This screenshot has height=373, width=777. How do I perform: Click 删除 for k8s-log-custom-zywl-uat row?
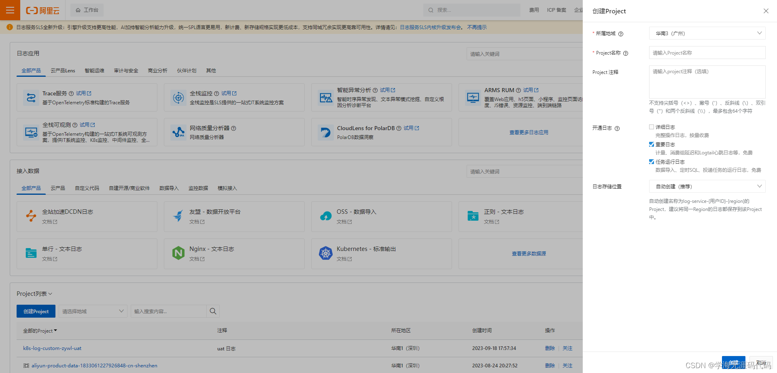550,348
